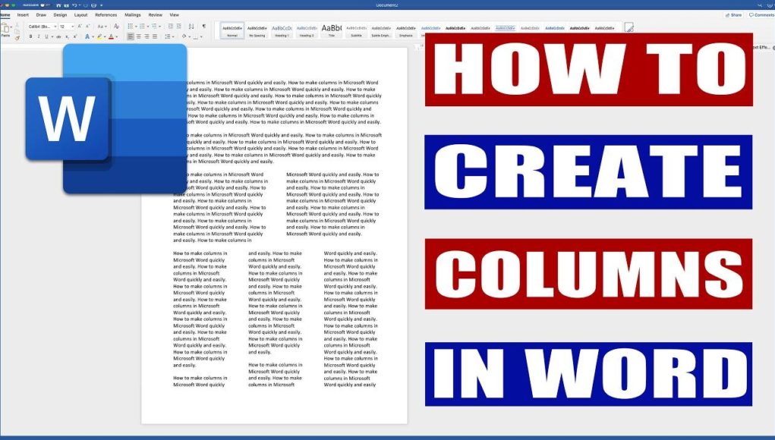This screenshot has height=440, width=775.
Task: Expand the Customize Quick Access Toolbar arrow
Action: [x=101, y=5]
